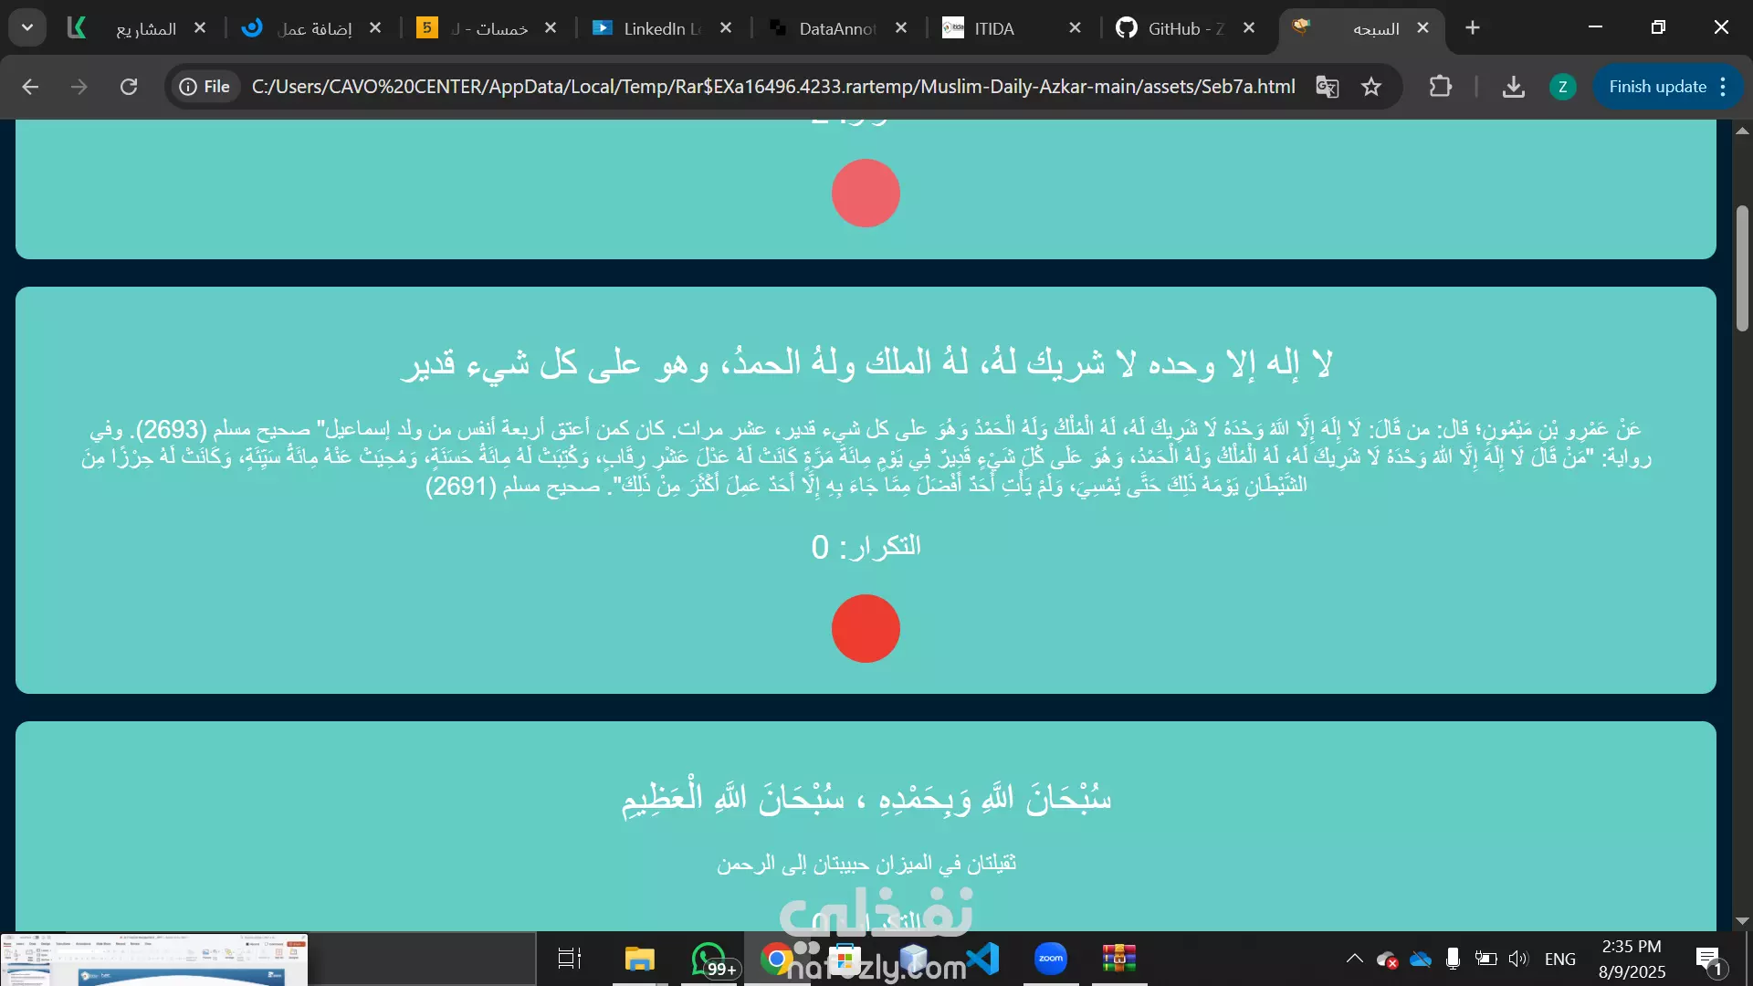The image size is (1753, 986).
Task: Open Google Chrome from taskbar
Action: pos(777,959)
